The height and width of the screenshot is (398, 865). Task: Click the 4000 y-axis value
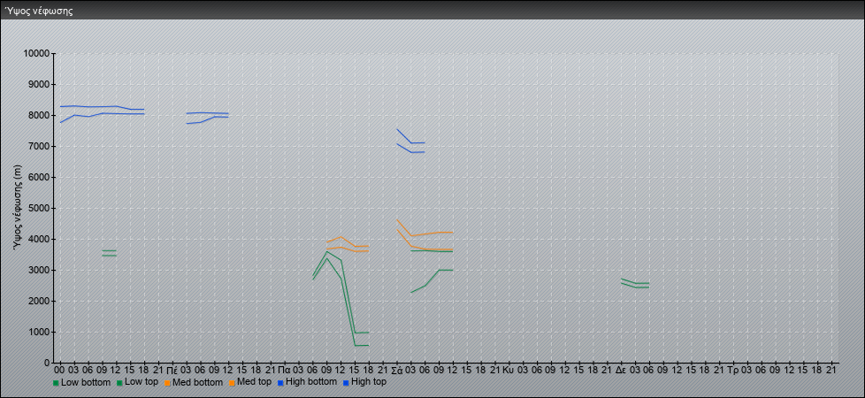tap(39, 239)
